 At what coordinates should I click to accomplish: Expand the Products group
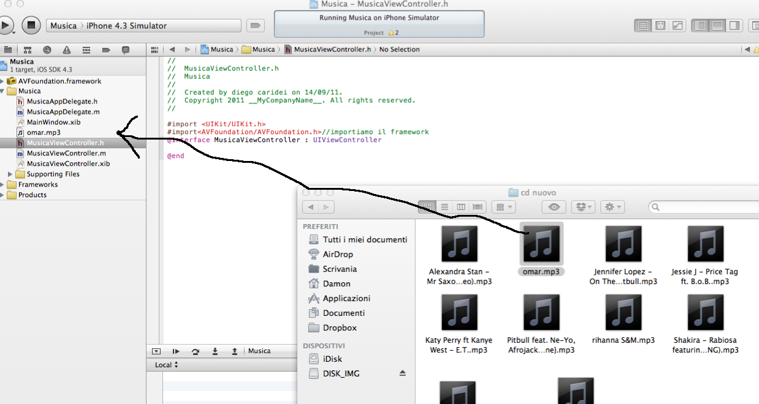click(x=3, y=195)
